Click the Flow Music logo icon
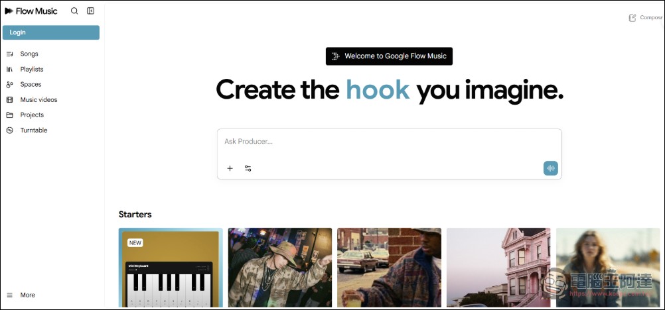This screenshot has width=665, height=310. (9, 11)
